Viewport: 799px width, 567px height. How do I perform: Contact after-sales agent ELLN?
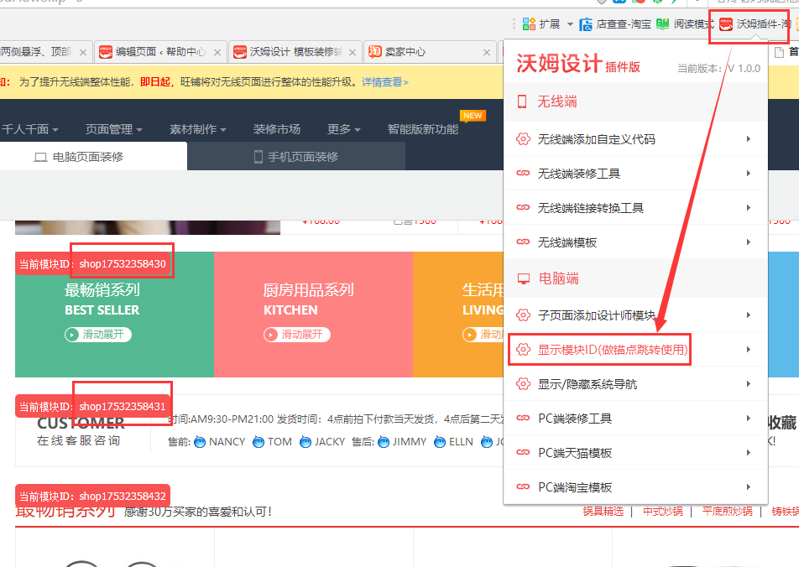453,442
